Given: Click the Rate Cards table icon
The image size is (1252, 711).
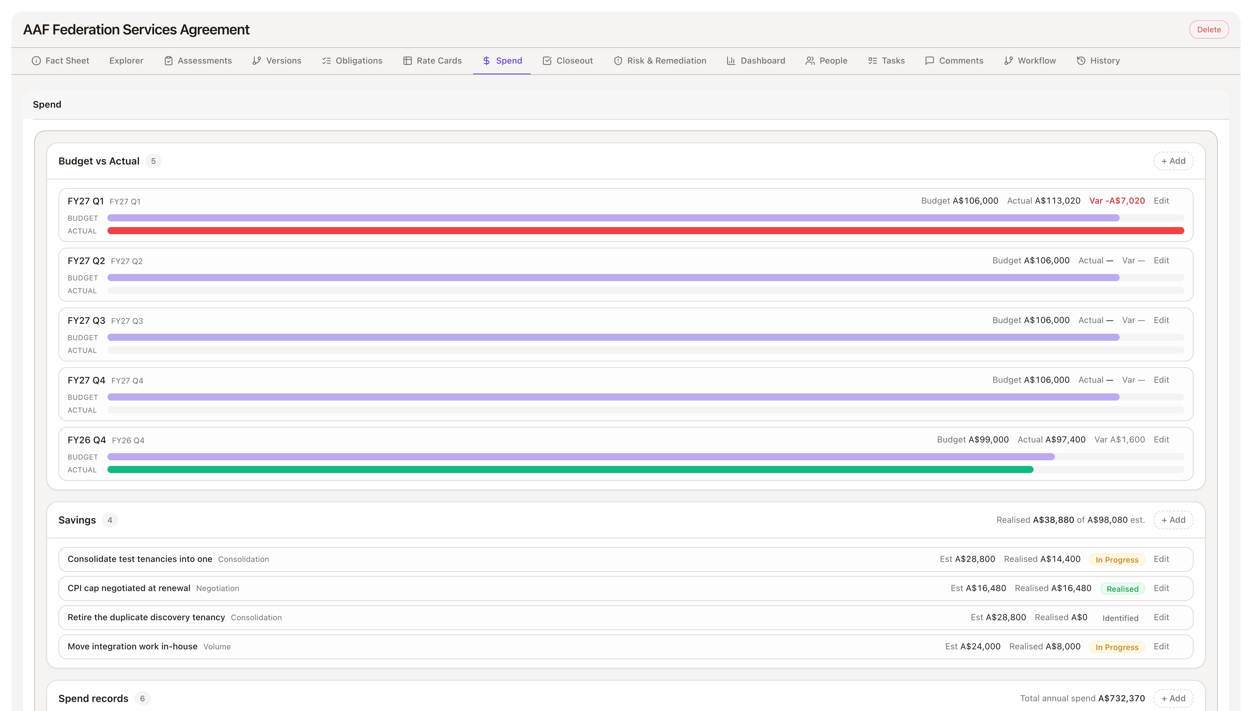Looking at the screenshot, I should point(407,60).
